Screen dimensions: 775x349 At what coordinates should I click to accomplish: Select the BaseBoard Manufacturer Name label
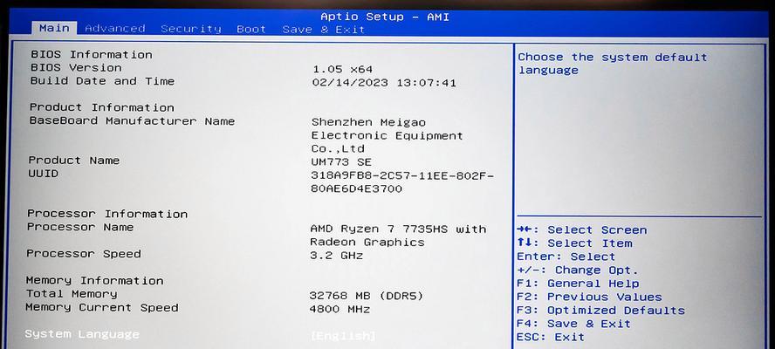coord(132,121)
